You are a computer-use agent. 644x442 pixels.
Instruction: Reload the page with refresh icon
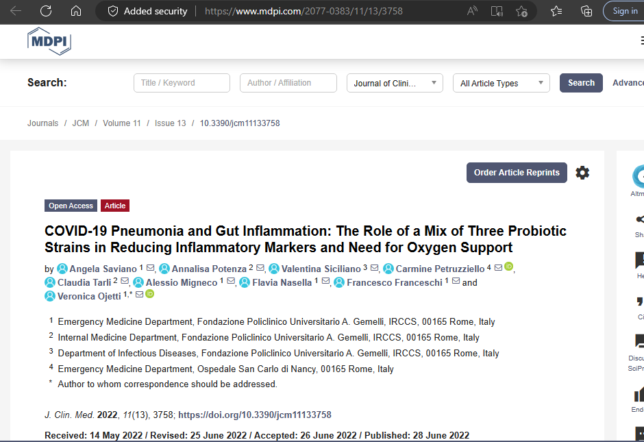coord(46,11)
